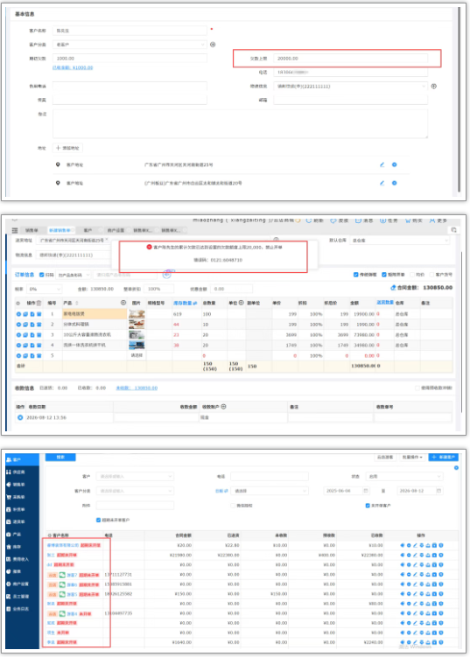Click the blue 新建客户 button
Screen dimensions: 470x657
click(443, 458)
